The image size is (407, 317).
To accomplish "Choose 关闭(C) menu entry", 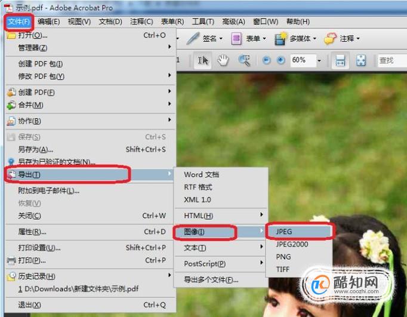I will pos(90,216).
